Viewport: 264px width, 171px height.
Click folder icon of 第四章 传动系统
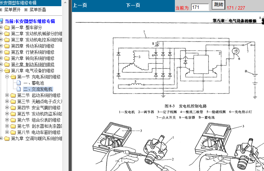coord(7,46)
